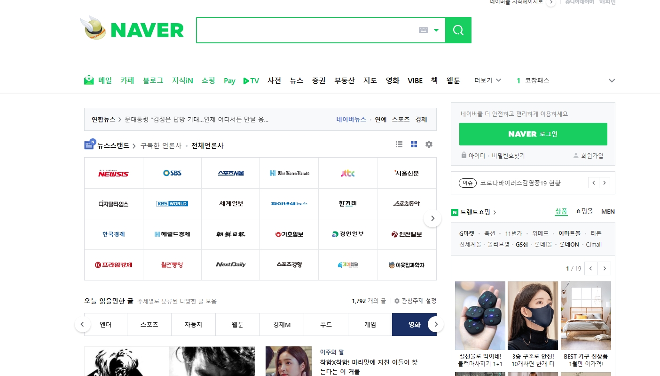Select the 영화 topic tab
Viewport: 660px width, 376px height.
pyautogui.click(x=414, y=325)
